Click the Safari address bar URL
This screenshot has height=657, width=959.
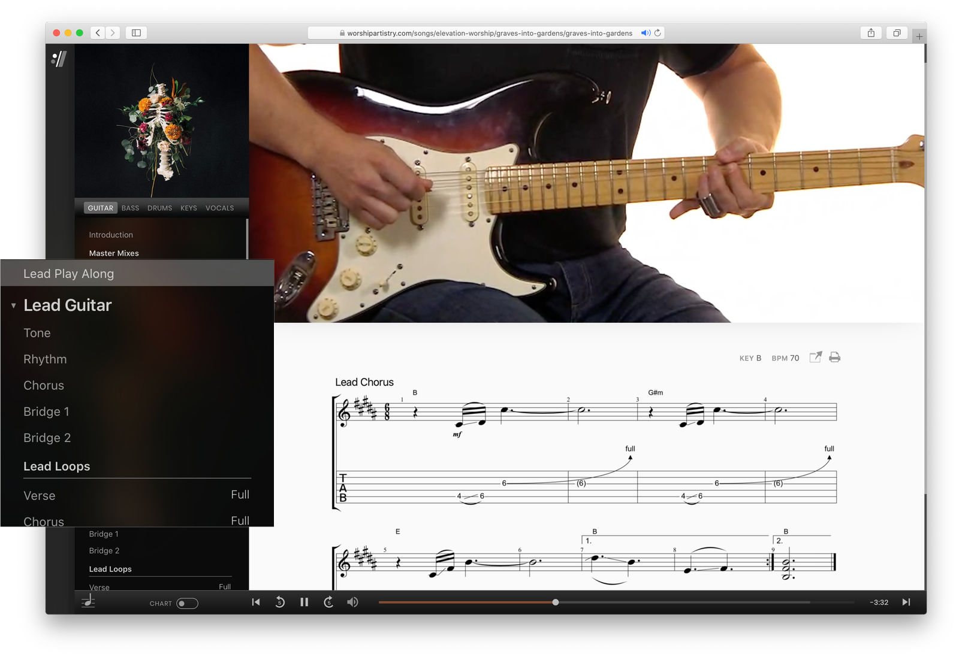(x=488, y=33)
